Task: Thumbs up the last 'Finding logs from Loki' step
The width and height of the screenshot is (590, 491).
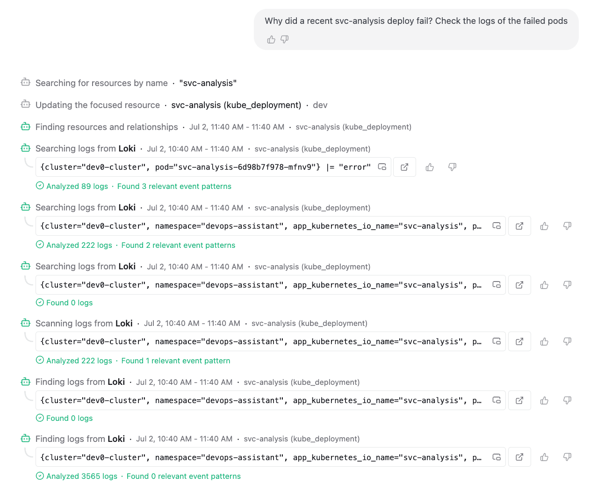Action: pyautogui.click(x=544, y=457)
